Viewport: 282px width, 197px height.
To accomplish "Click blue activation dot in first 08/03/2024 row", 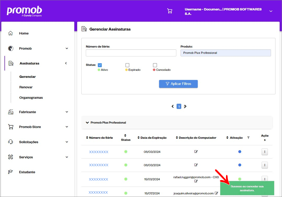I will click(x=240, y=152).
